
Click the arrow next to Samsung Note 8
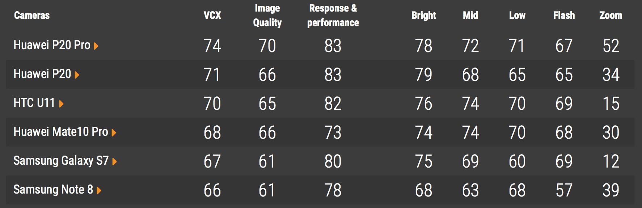(99, 190)
